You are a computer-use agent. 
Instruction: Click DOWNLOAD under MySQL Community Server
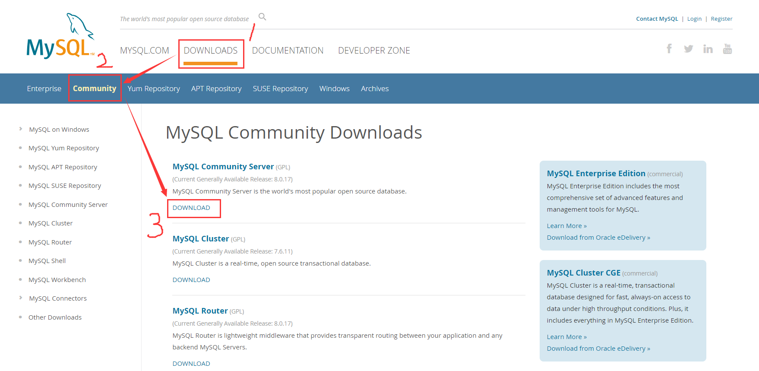pos(191,208)
